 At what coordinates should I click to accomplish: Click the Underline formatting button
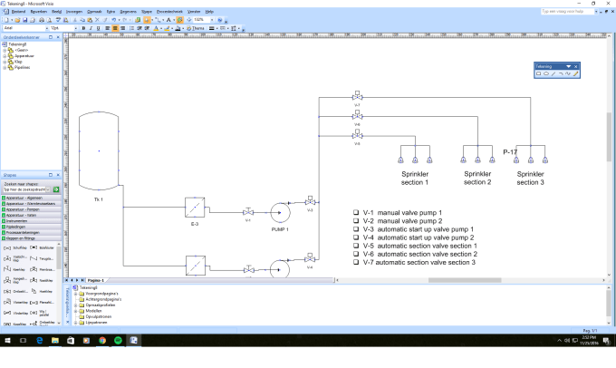click(x=97, y=28)
